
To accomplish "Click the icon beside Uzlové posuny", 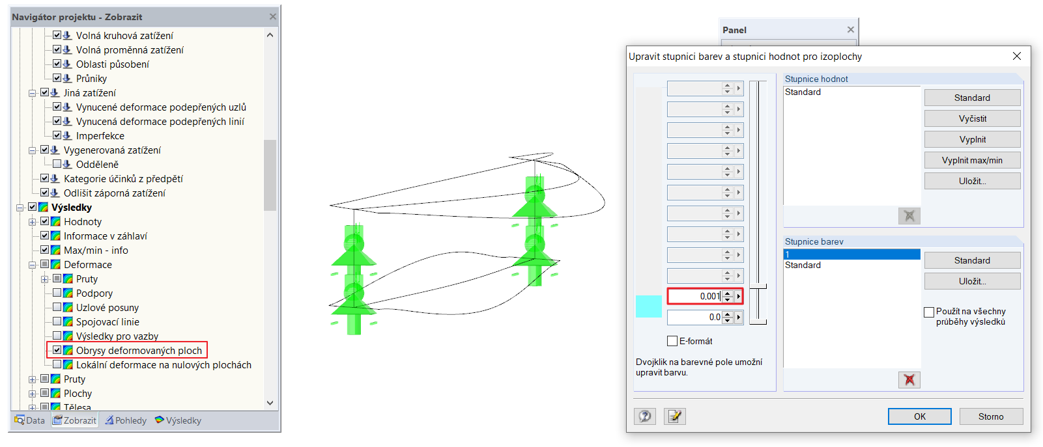I will pos(68,307).
